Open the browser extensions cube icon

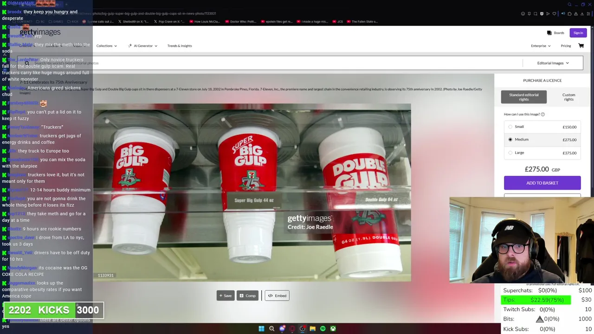[x=569, y=14]
